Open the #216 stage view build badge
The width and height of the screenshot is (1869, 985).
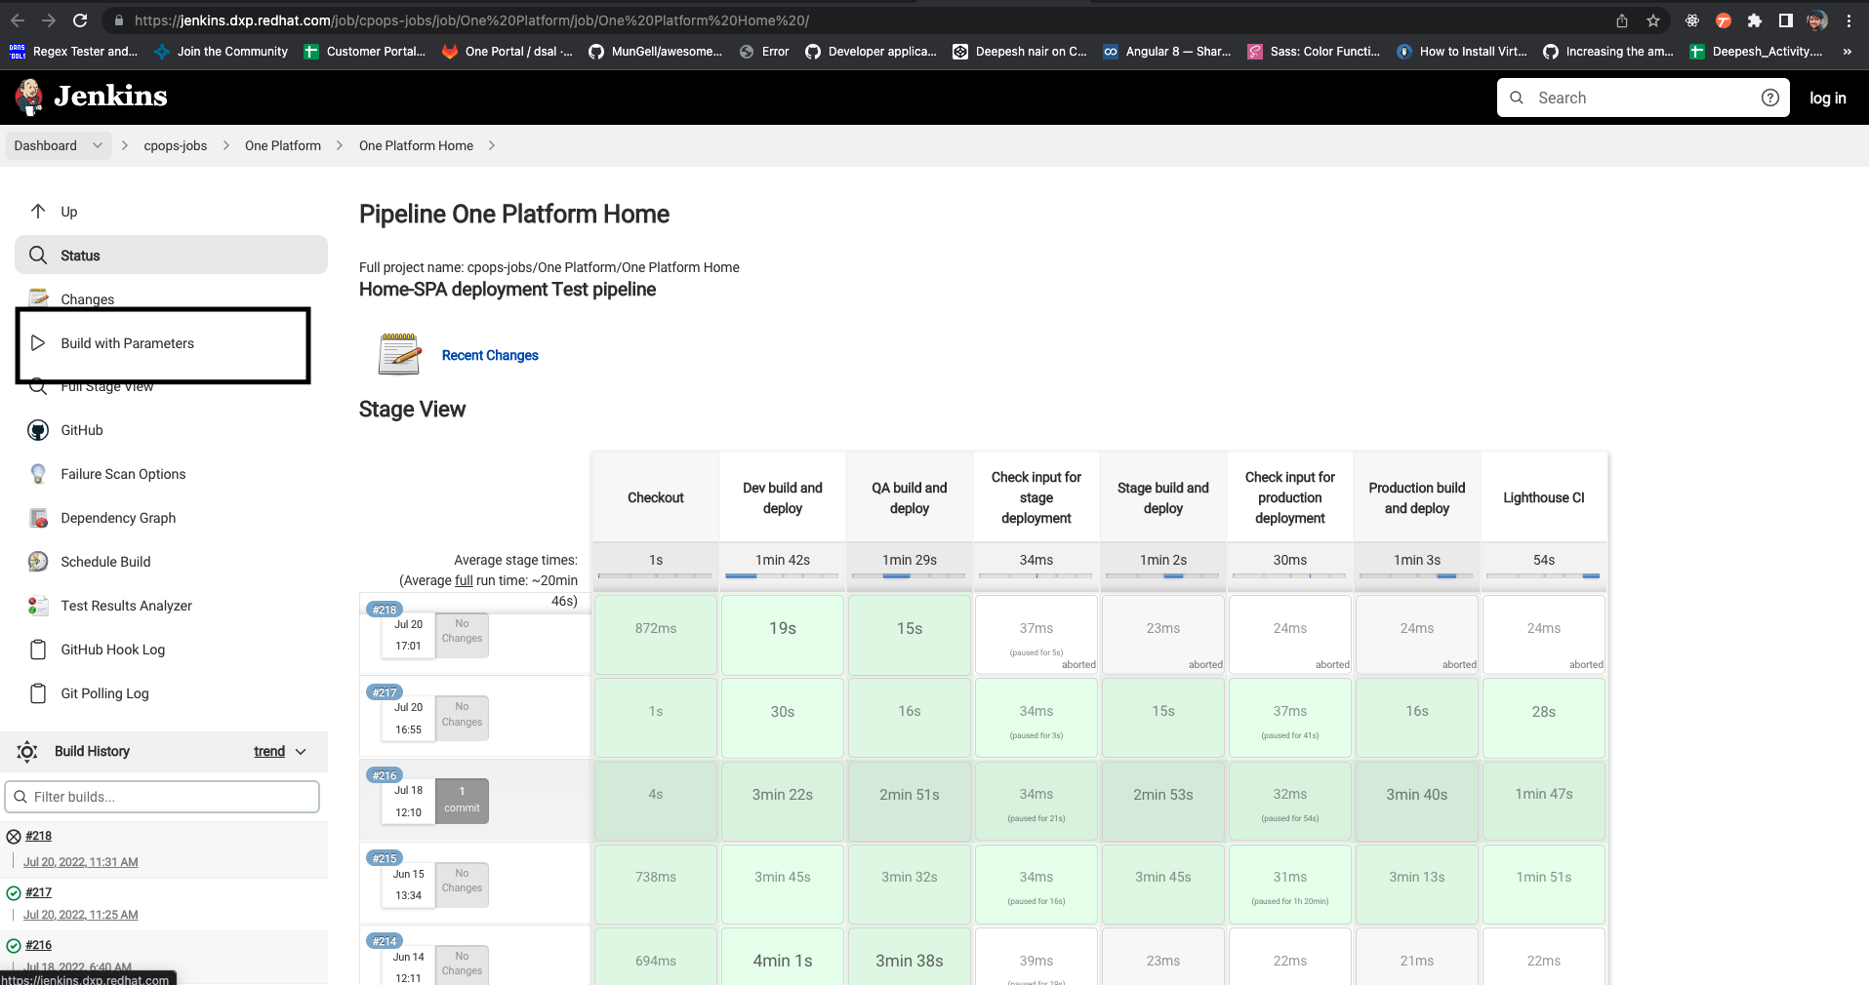coord(385,775)
